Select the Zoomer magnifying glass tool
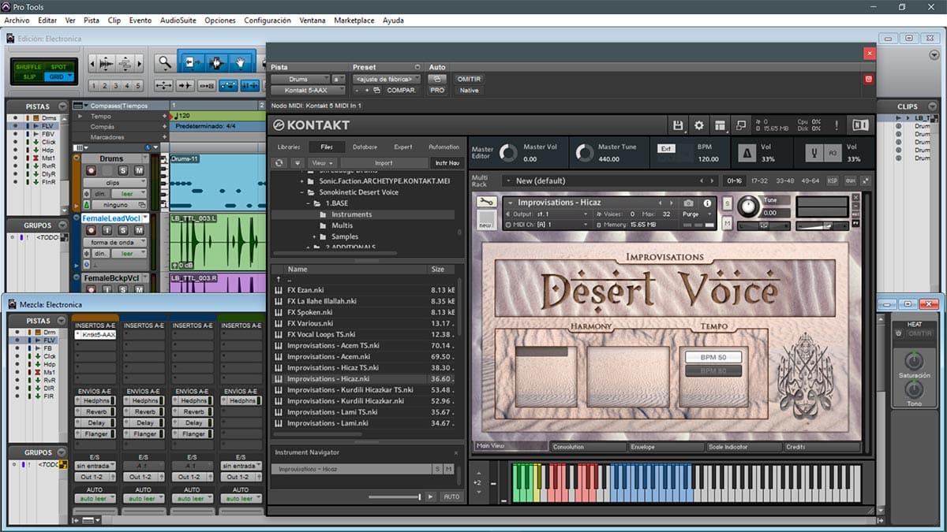 point(164,63)
